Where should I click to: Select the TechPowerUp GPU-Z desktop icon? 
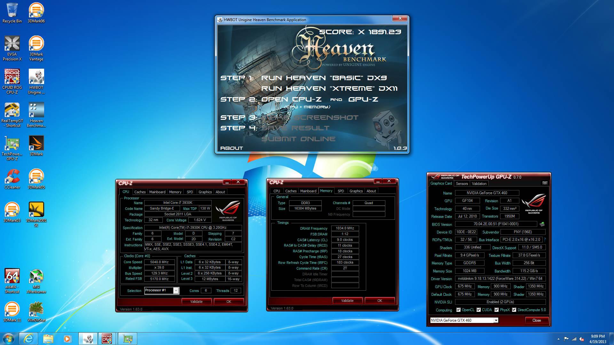pyautogui.click(x=12, y=148)
